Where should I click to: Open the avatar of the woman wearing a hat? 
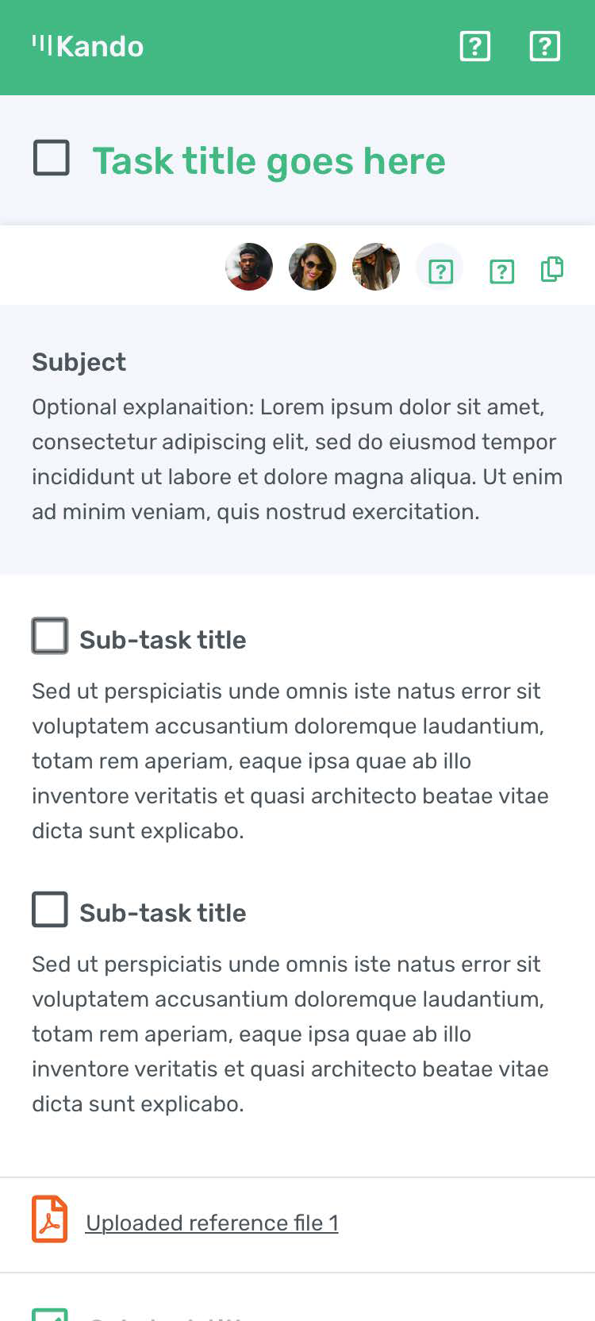pos(376,267)
